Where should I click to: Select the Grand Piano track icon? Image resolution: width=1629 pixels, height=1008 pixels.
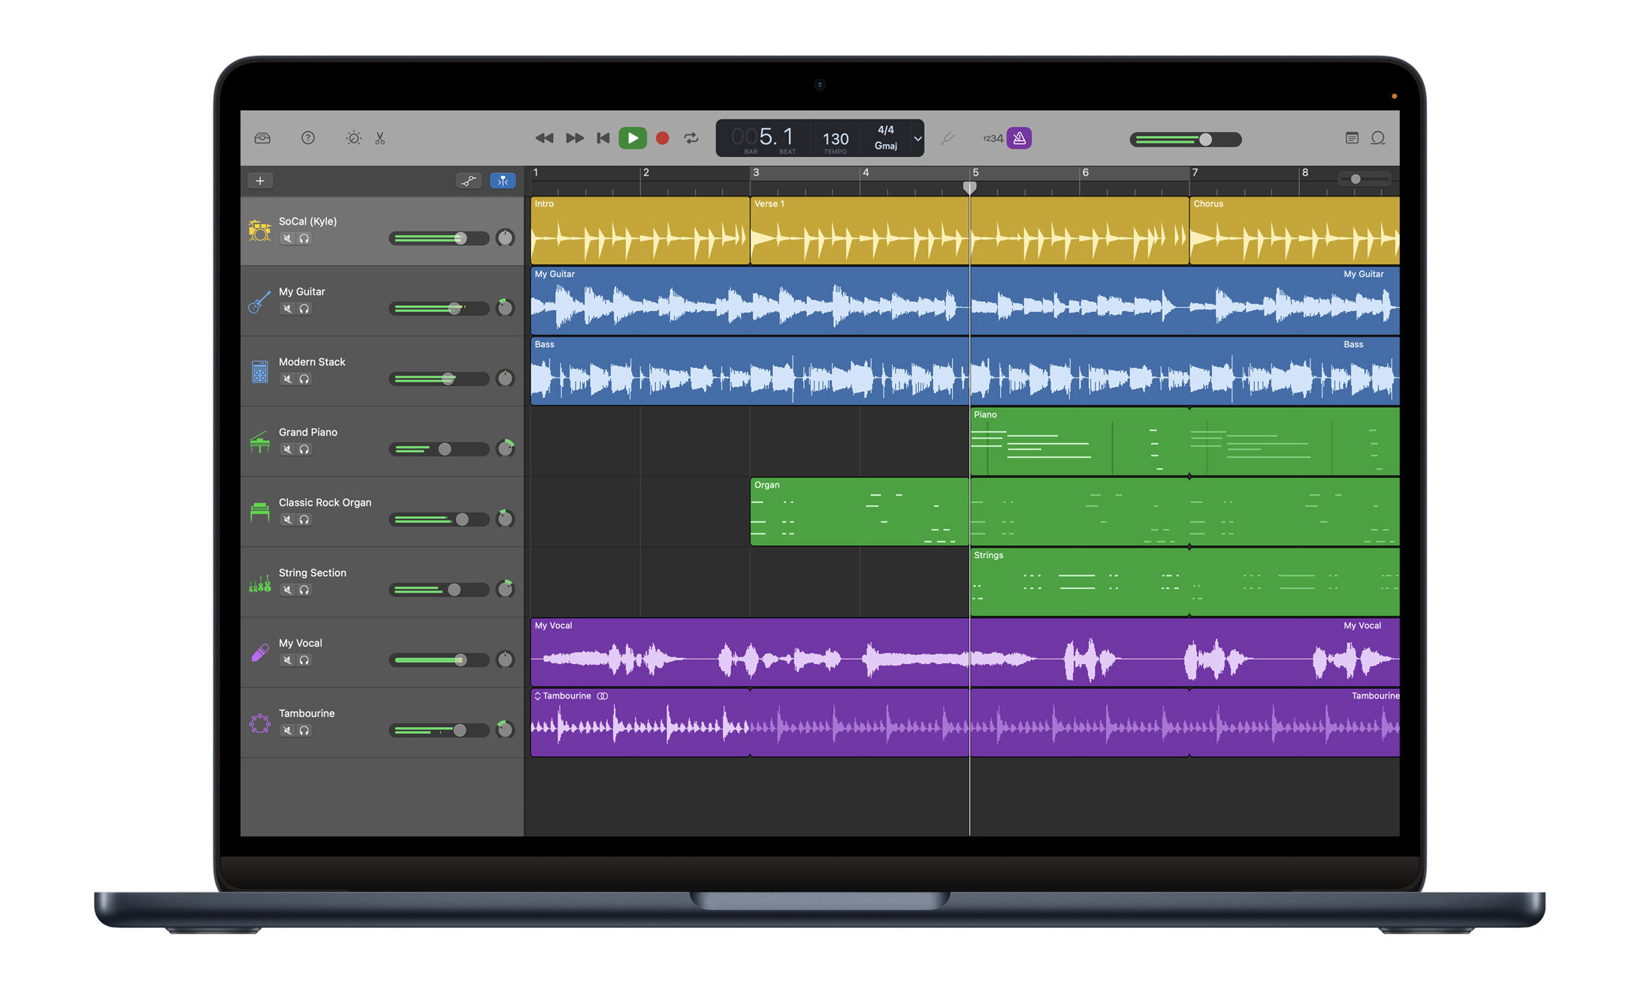259,442
